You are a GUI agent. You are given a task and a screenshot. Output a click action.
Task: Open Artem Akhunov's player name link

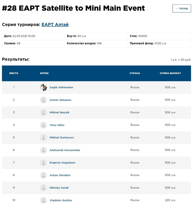tap(60, 100)
